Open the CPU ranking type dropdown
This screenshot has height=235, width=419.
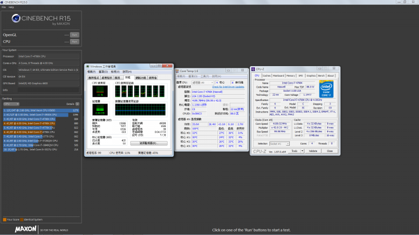(11, 104)
